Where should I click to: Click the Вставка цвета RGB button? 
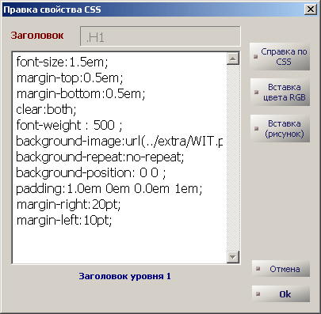point(280,93)
